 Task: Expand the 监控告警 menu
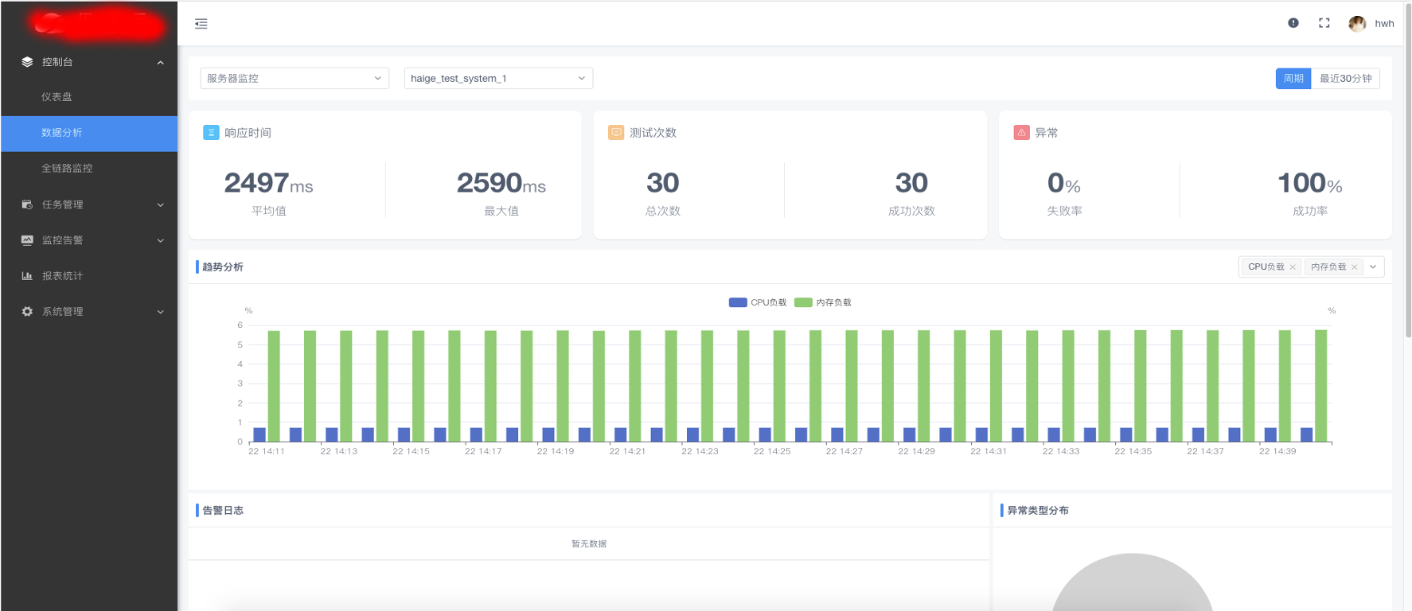[161, 240]
